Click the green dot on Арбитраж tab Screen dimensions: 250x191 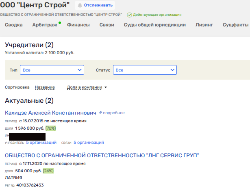(x=60, y=23)
